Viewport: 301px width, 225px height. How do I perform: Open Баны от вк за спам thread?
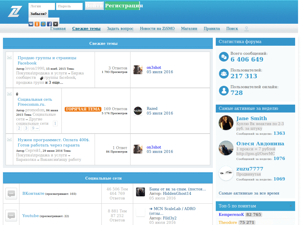(x=178, y=189)
